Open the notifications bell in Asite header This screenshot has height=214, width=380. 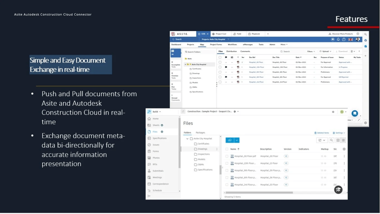click(x=338, y=39)
